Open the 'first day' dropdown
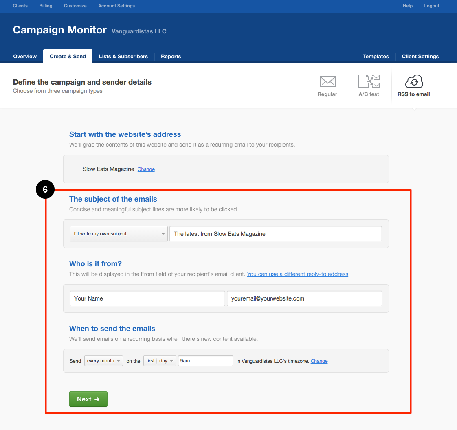 [160, 361]
